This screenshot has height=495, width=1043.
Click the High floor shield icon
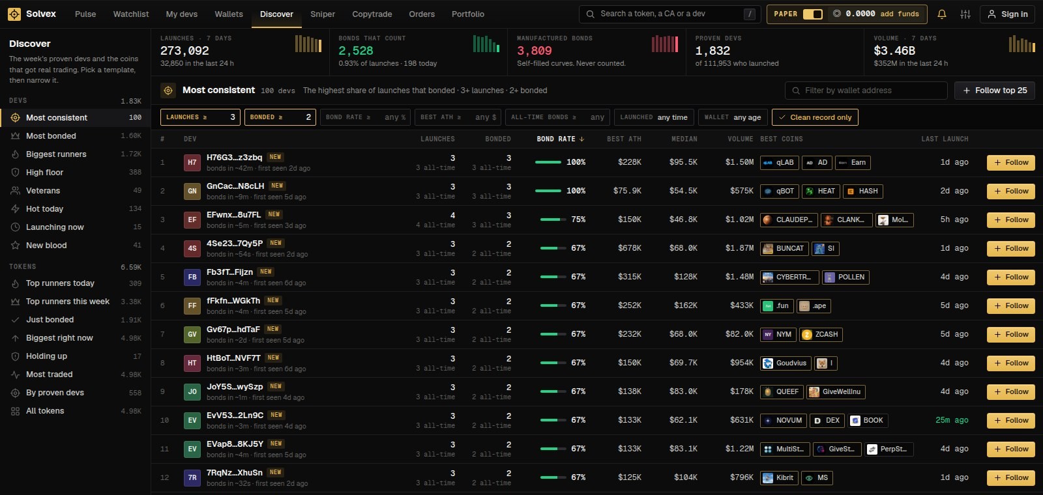(15, 173)
